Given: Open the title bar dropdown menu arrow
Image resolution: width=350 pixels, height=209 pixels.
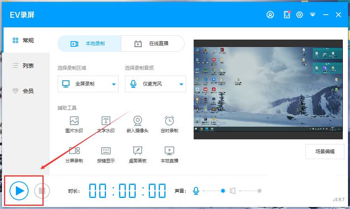Looking at the screenshot, I should (313, 15).
